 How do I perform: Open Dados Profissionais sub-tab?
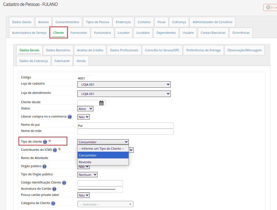[x=124, y=50]
